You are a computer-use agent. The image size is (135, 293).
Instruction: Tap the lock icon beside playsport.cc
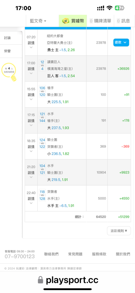coord(40,280)
